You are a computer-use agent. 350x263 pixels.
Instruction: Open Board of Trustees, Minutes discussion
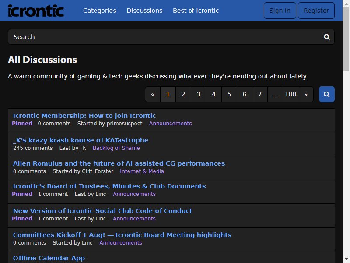109,186
